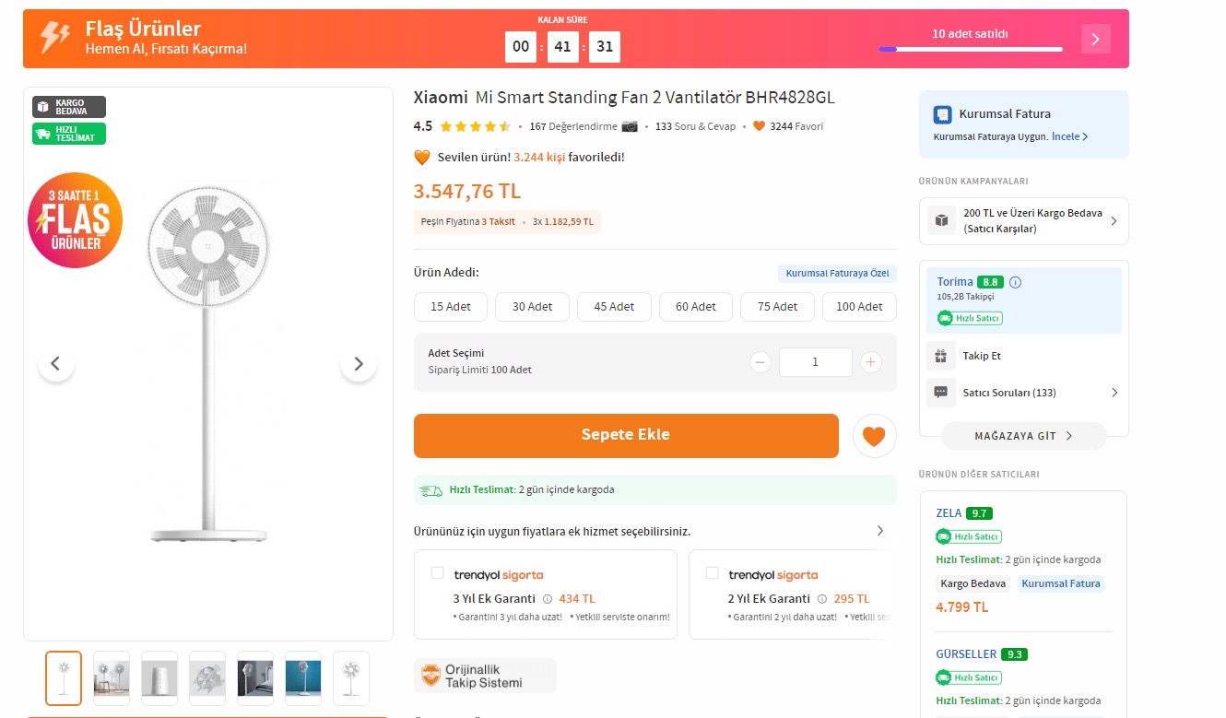The image size is (1226, 718).
Task: Click GÜRSELLER's Hızlı Satıcı badge
Action: coord(969,677)
